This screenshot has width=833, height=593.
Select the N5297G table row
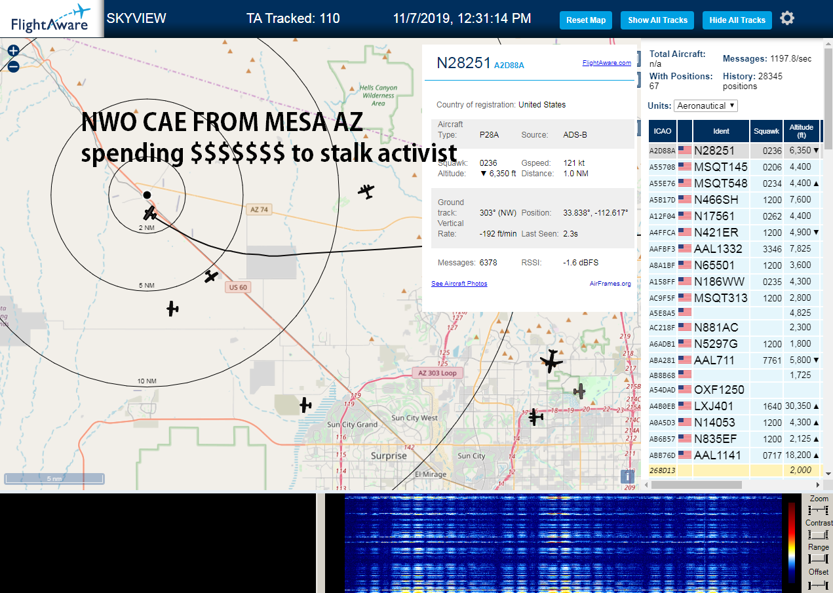click(734, 344)
